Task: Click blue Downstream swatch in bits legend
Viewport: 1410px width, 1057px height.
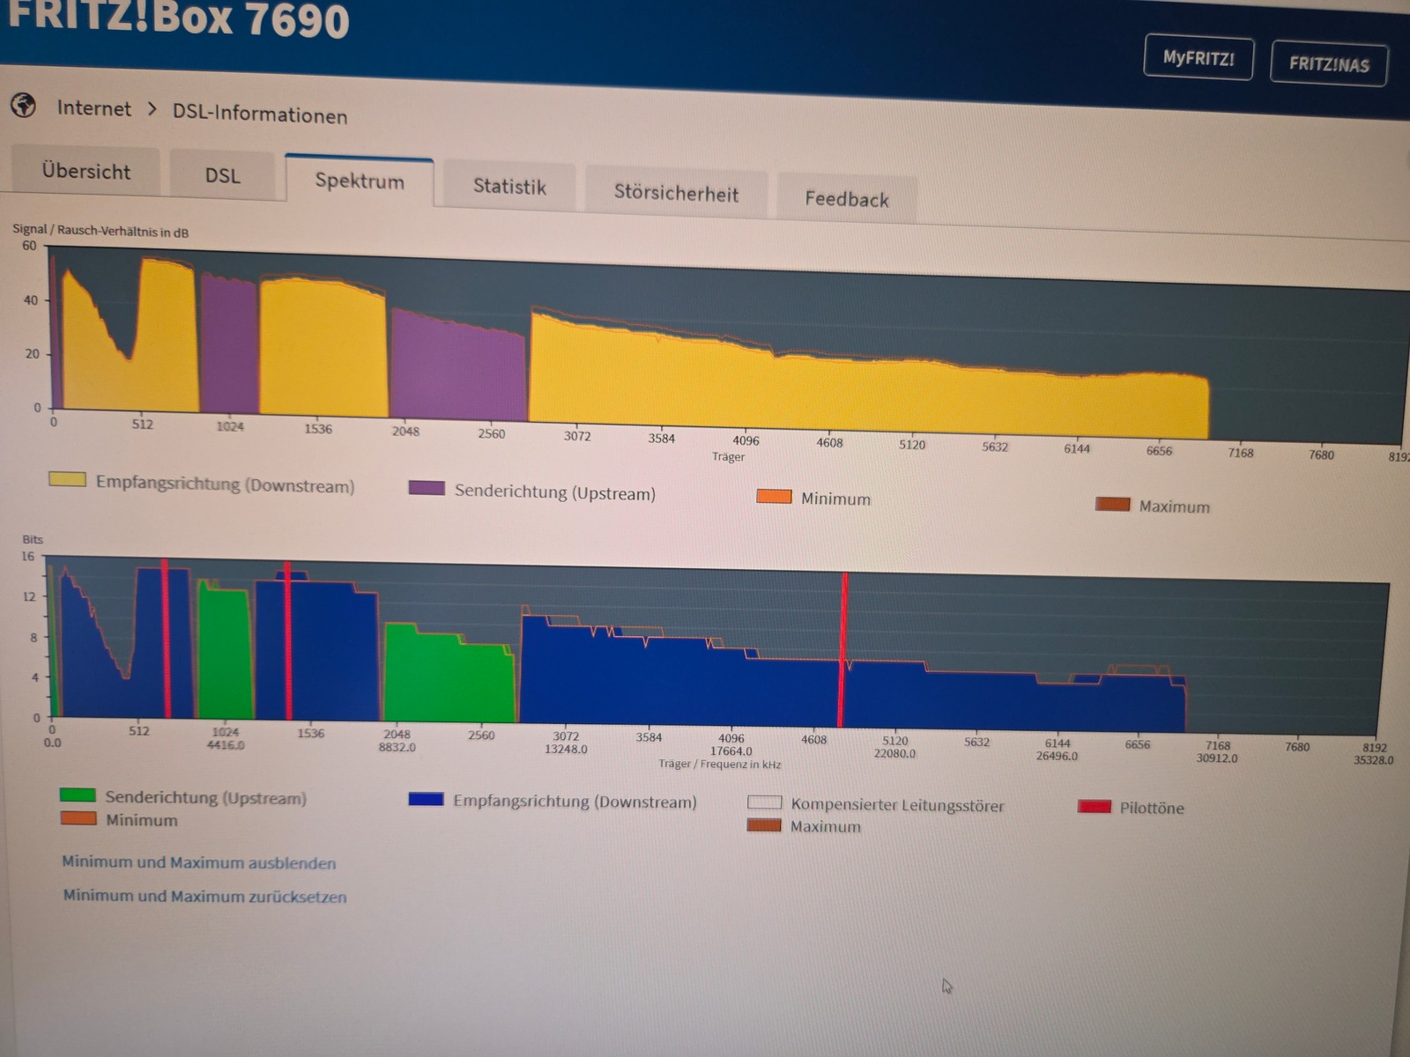Action: click(x=426, y=799)
